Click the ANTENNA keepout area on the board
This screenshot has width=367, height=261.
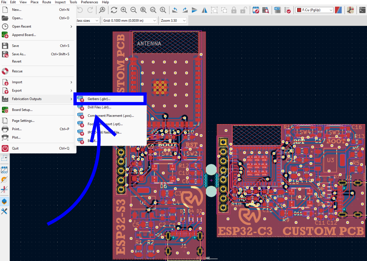[166, 42]
